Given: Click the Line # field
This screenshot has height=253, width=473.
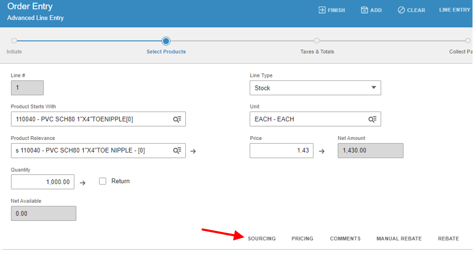Looking at the screenshot, I should (x=27, y=88).
